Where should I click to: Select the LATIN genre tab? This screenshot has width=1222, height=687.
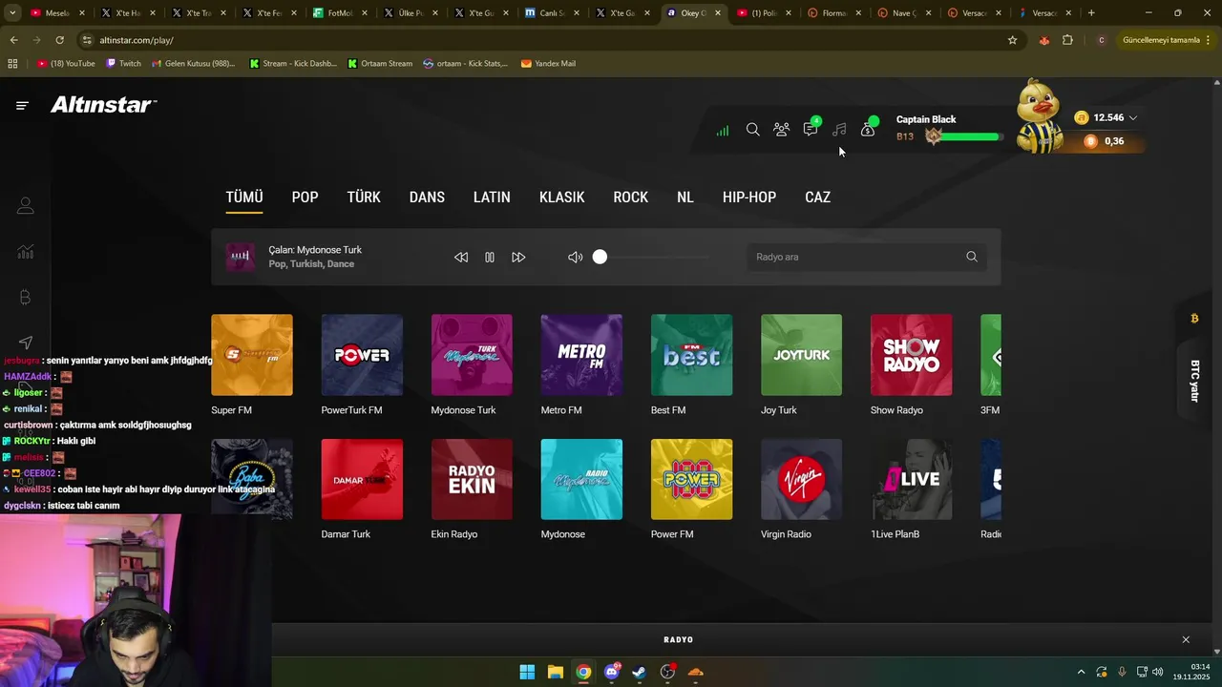point(492,198)
